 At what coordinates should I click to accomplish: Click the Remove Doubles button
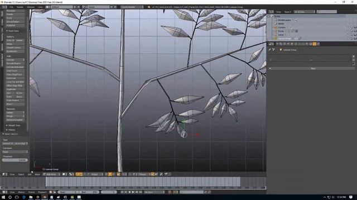pyautogui.click(x=15, y=120)
